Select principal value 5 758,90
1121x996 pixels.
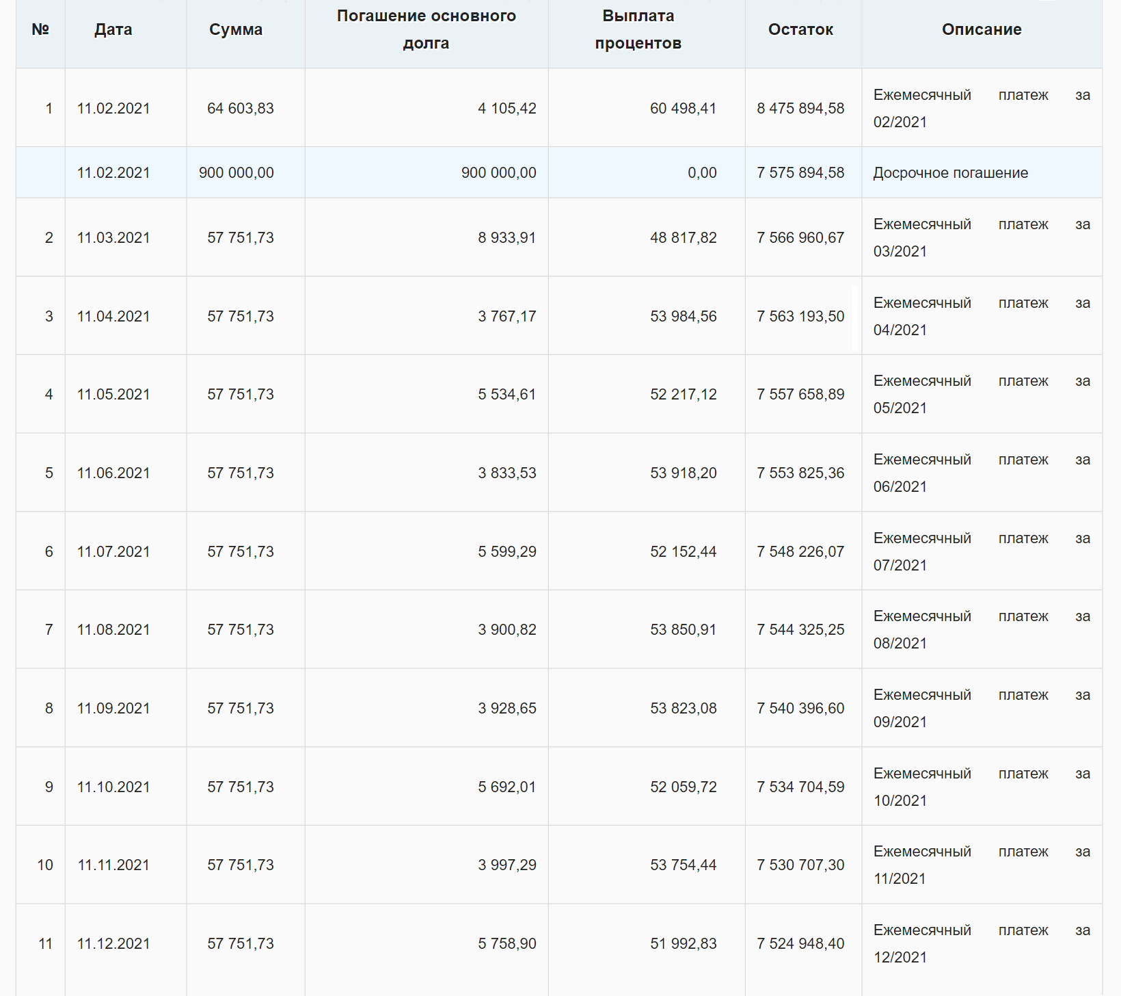(507, 943)
